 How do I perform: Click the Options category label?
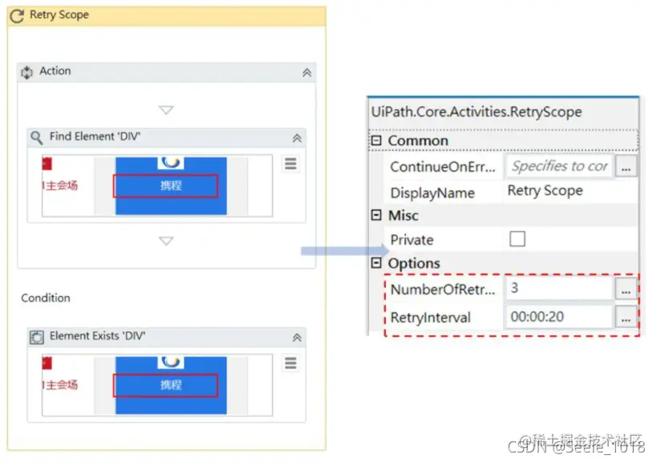pyautogui.click(x=414, y=263)
